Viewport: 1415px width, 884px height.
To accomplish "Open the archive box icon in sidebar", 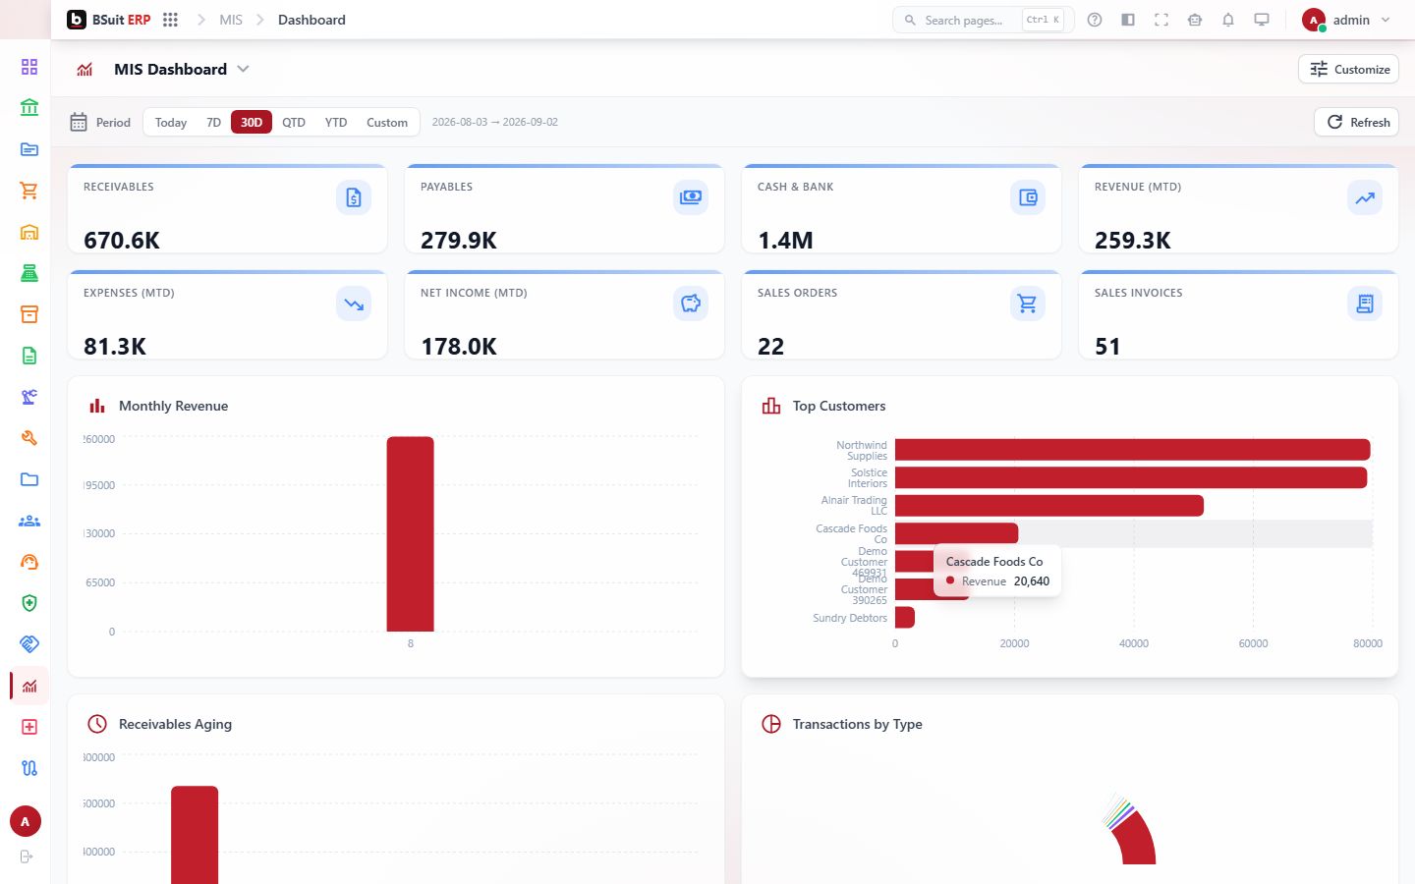I will click(x=29, y=314).
